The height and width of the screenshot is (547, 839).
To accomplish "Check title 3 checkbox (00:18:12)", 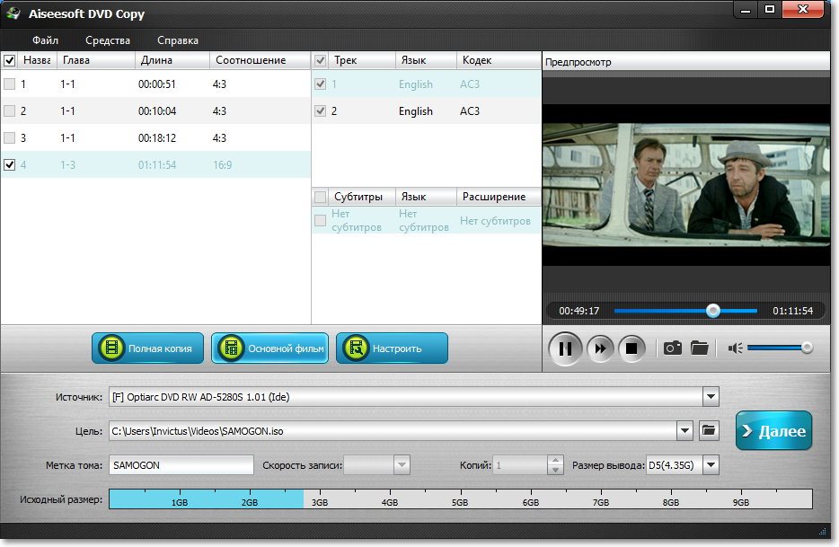I will pos(10,137).
